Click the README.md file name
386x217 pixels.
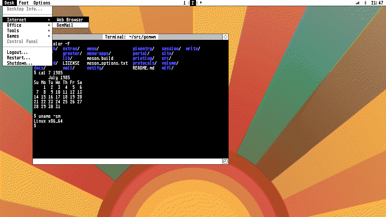click(144, 68)
